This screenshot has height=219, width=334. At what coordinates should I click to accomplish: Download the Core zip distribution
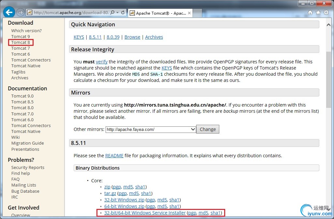(x=107, y=187)
